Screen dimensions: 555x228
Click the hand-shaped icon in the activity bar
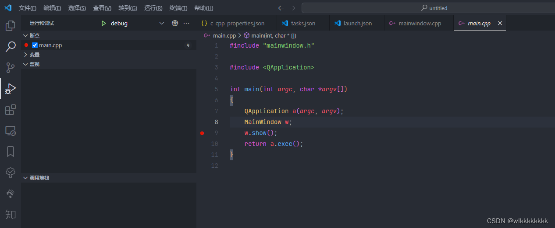coord(10,193)
